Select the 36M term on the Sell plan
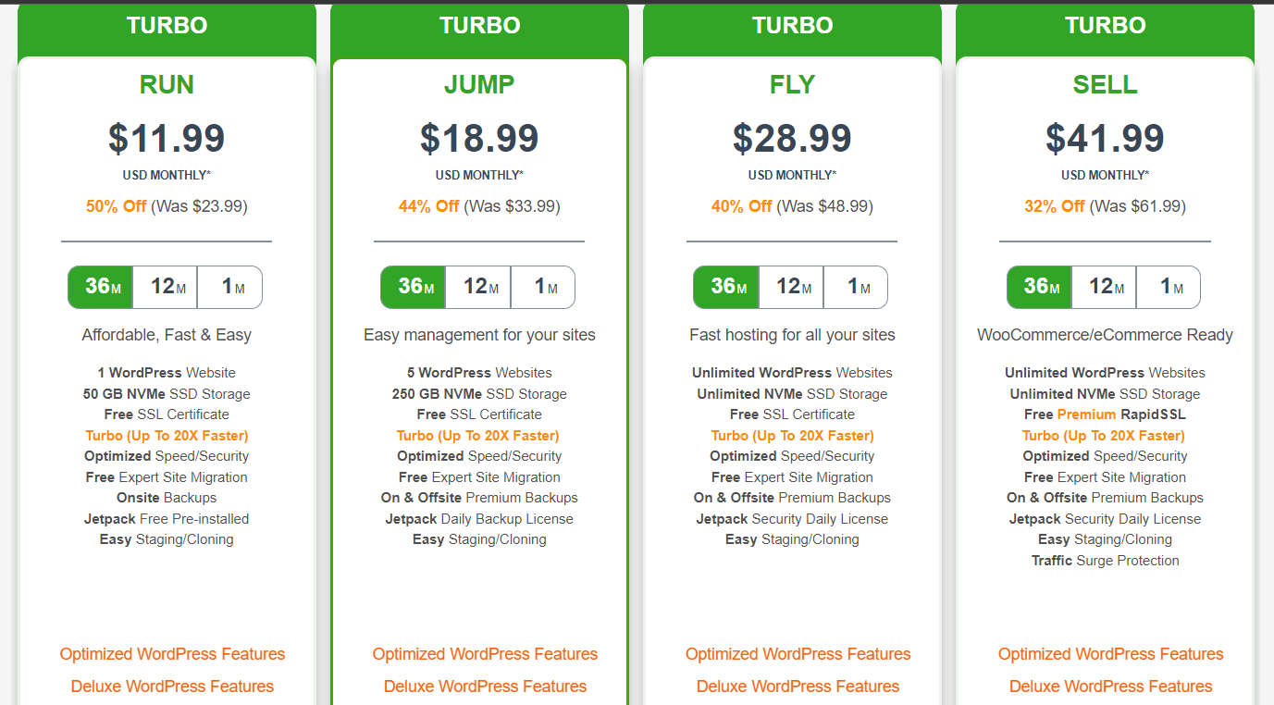1274x705 pixels. 1039,288
